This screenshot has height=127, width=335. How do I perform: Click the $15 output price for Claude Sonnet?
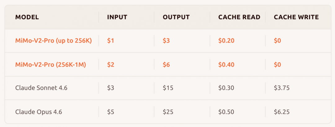click(168, 88)
